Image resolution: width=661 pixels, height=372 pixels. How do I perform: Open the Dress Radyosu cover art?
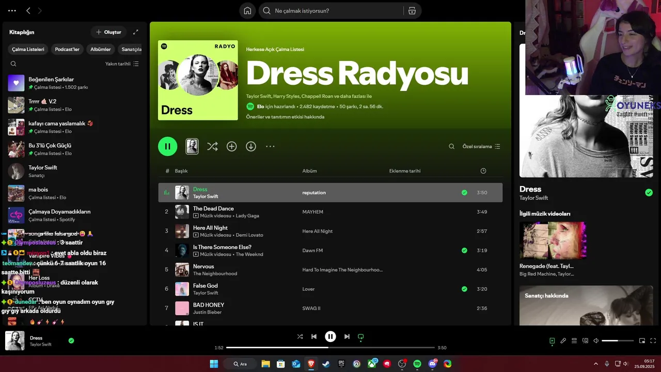click(198, 80)
